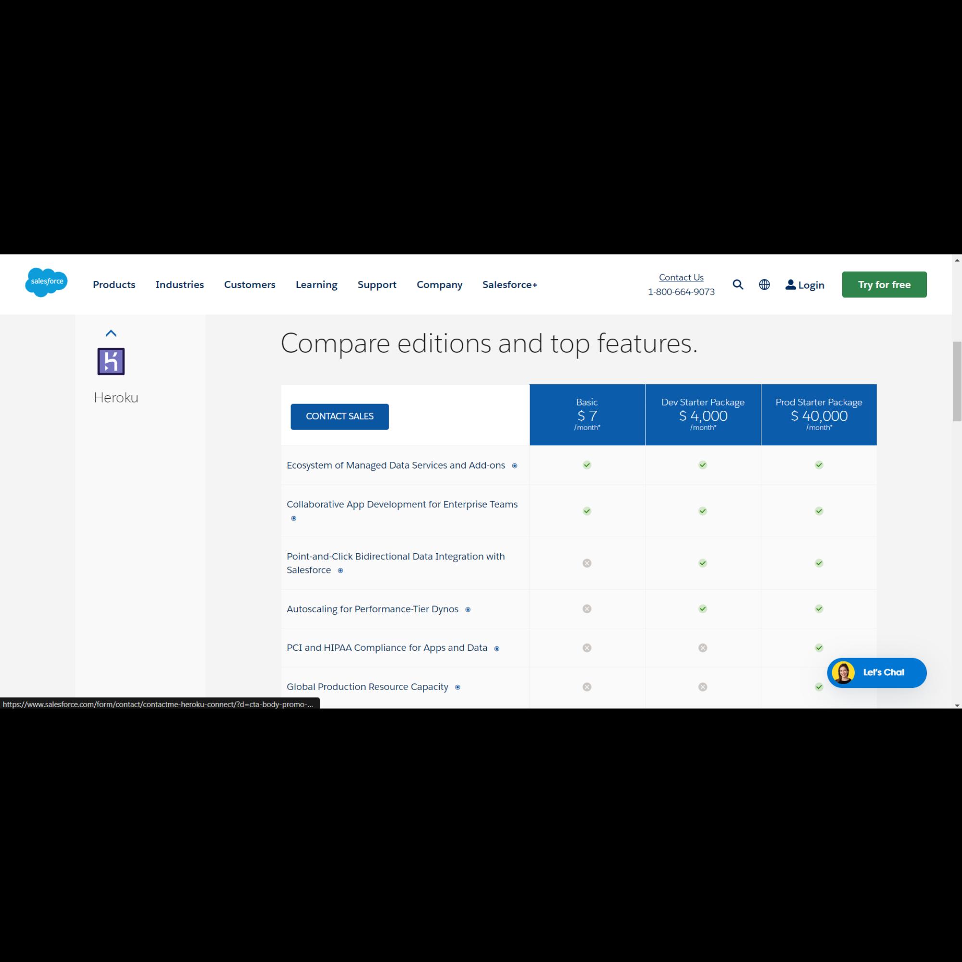Start a chat via Let's Chat button
The width and height of the screenshot is (962, 962).
tap(877, 673)
